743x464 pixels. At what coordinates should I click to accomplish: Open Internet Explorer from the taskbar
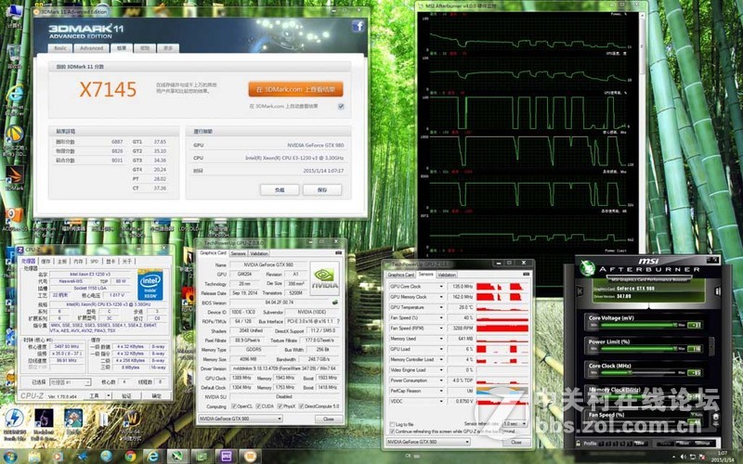(x=152, y=457)
